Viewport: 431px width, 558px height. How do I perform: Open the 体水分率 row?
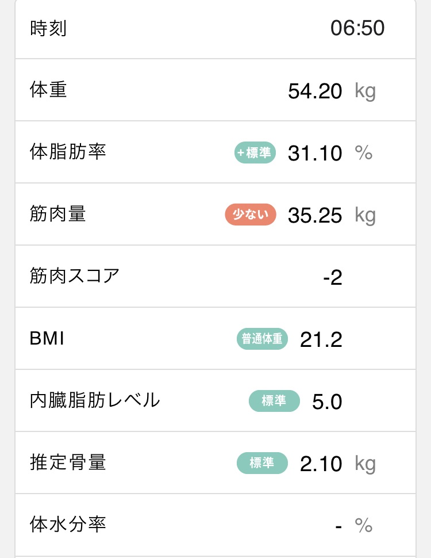click(215, 525)
